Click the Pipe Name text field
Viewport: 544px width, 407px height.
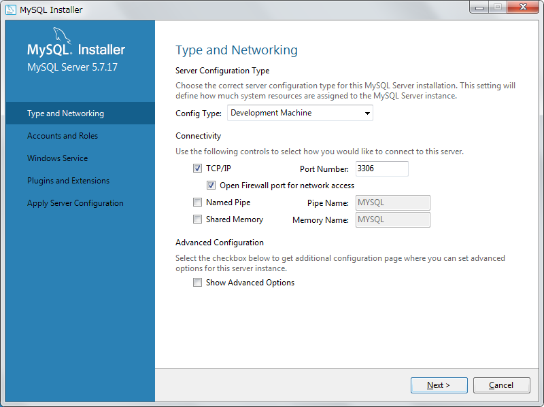[392, 202]
